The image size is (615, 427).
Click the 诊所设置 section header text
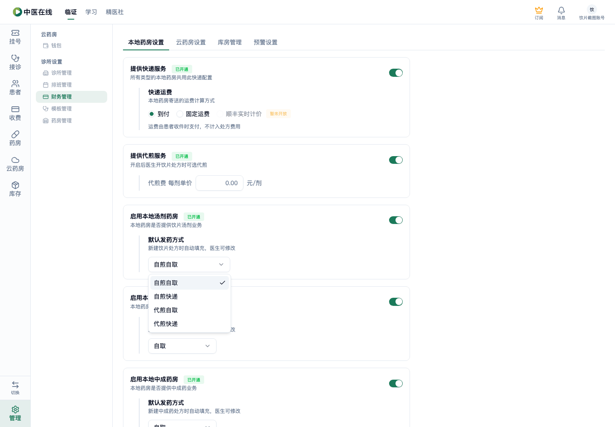[x=52, y=62]
